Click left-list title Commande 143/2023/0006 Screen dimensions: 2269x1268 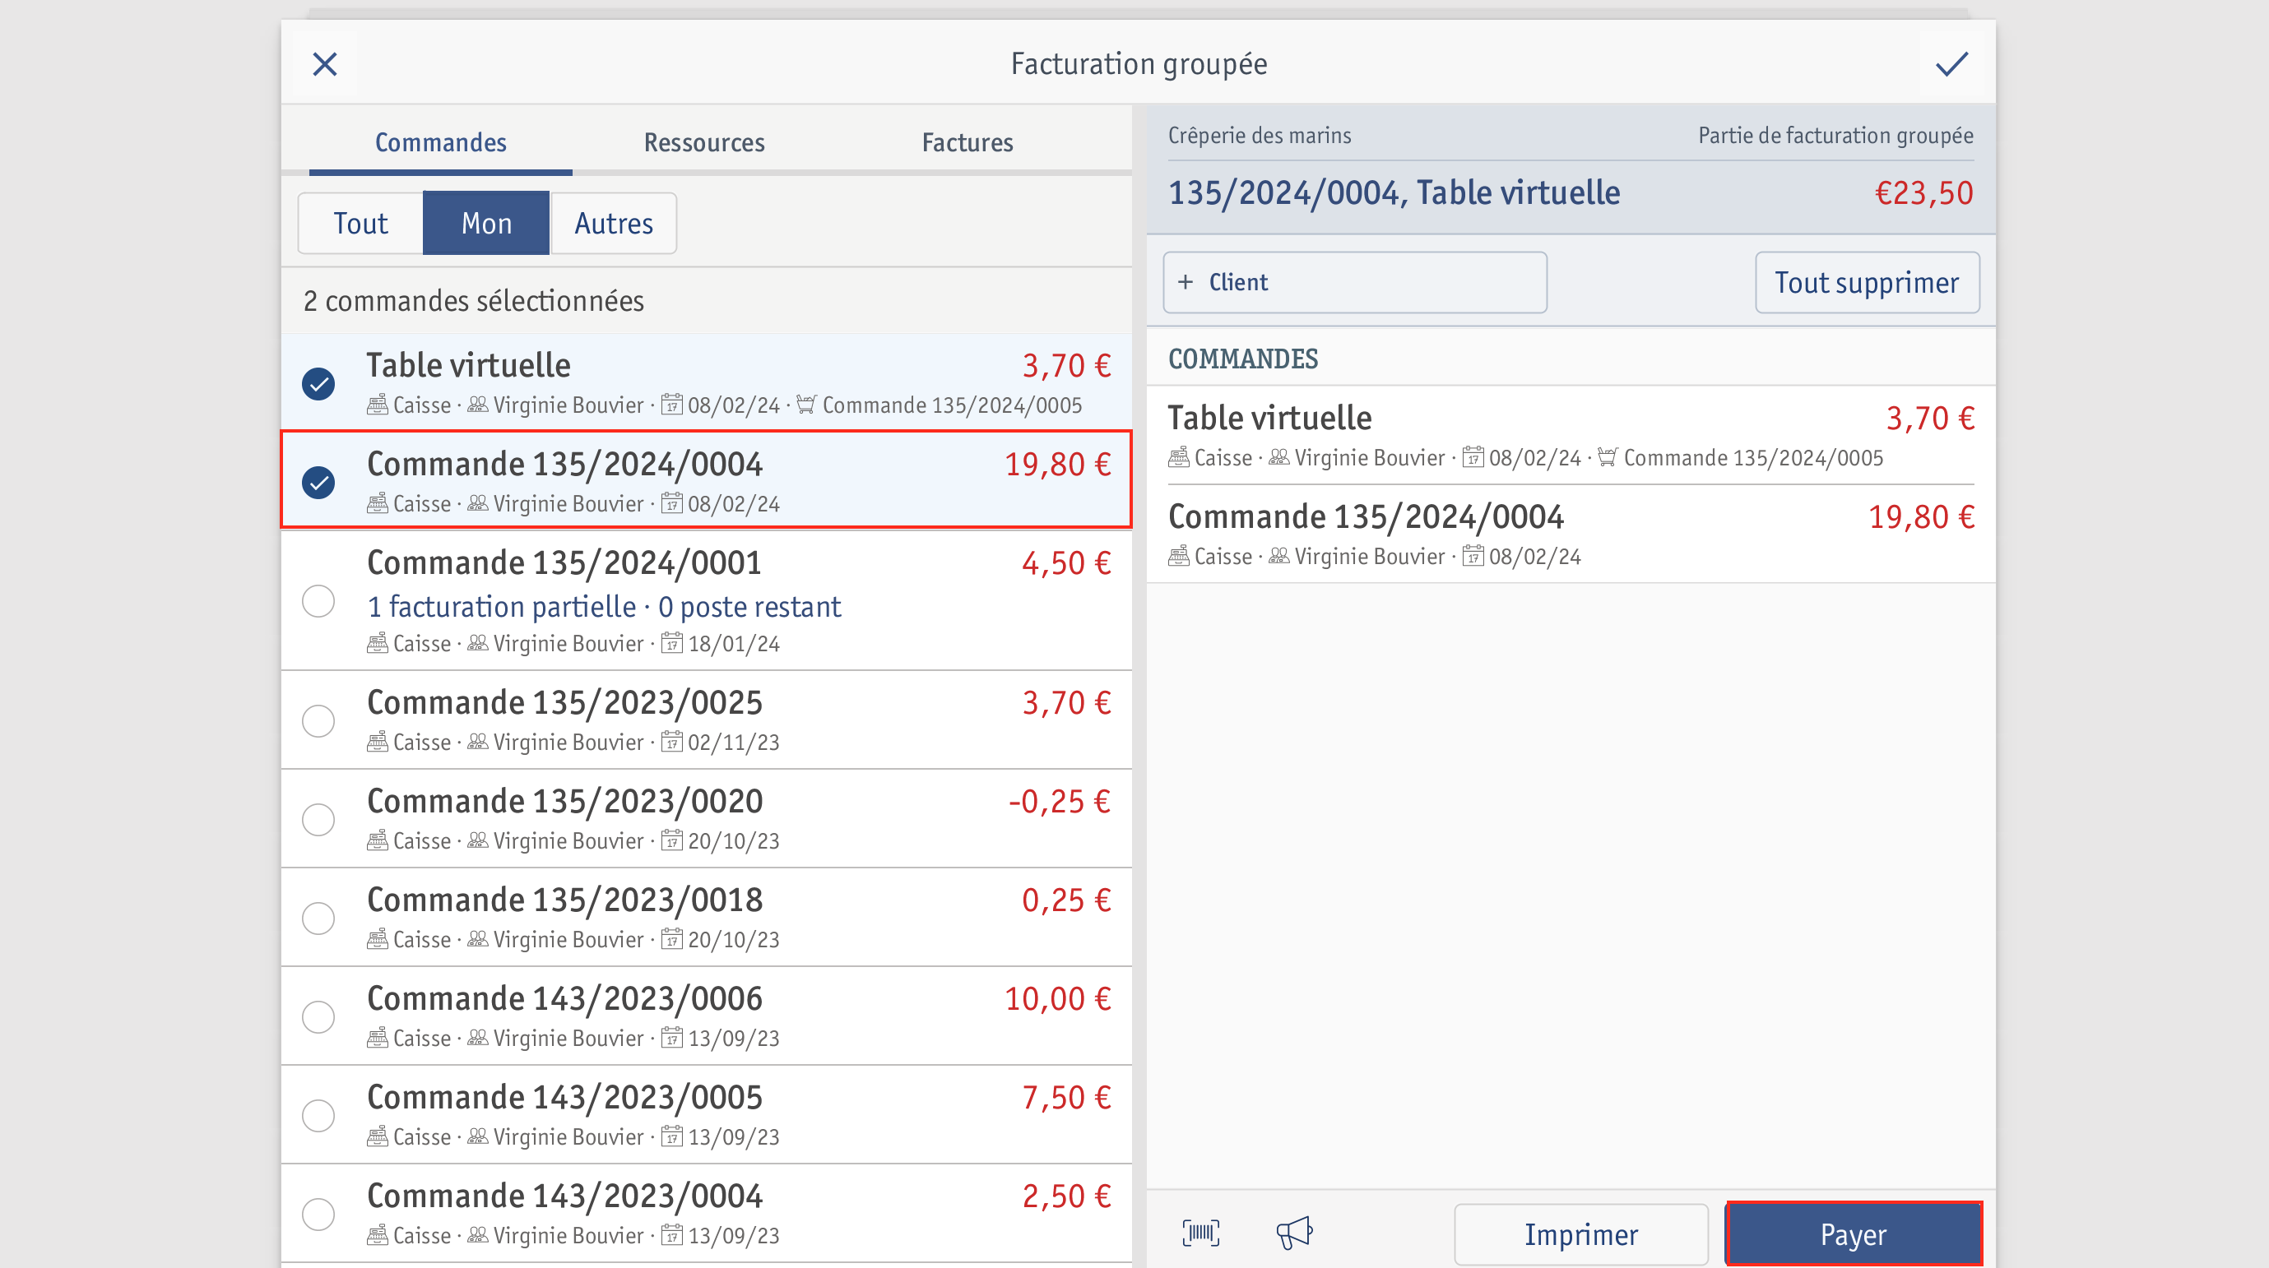click(x=564, y=998)
